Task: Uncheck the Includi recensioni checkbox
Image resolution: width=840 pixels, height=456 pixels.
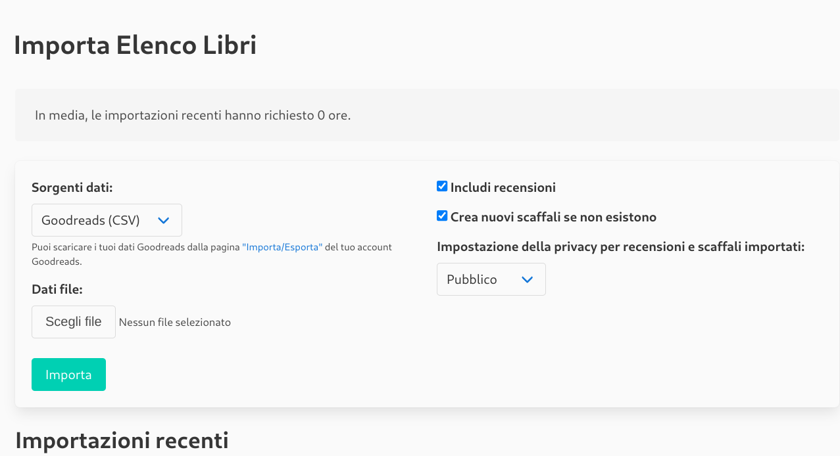Action: (442, 187)
